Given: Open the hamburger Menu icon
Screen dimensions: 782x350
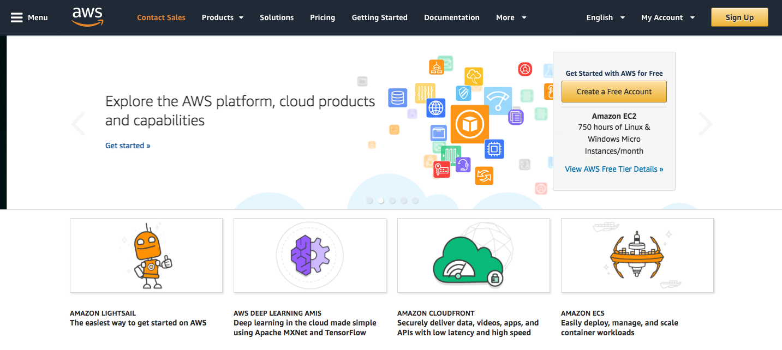Looking at the screenshot, I should coord(16,17).
